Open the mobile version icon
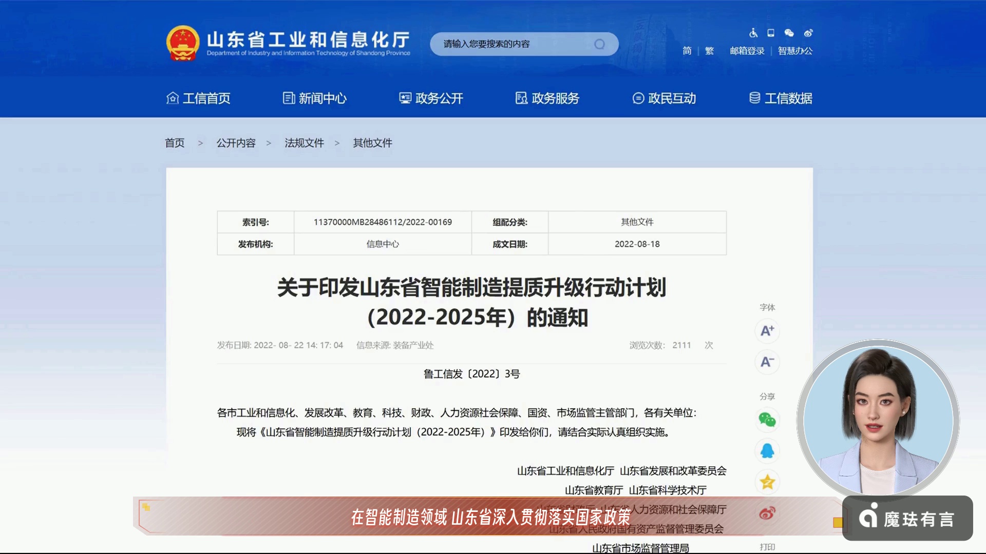Viewport: 986px width, 554px height. 771,33
